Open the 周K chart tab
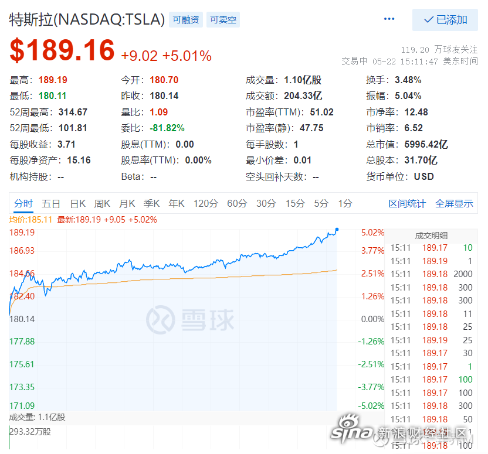488x454 pixels. click(102, 203)
